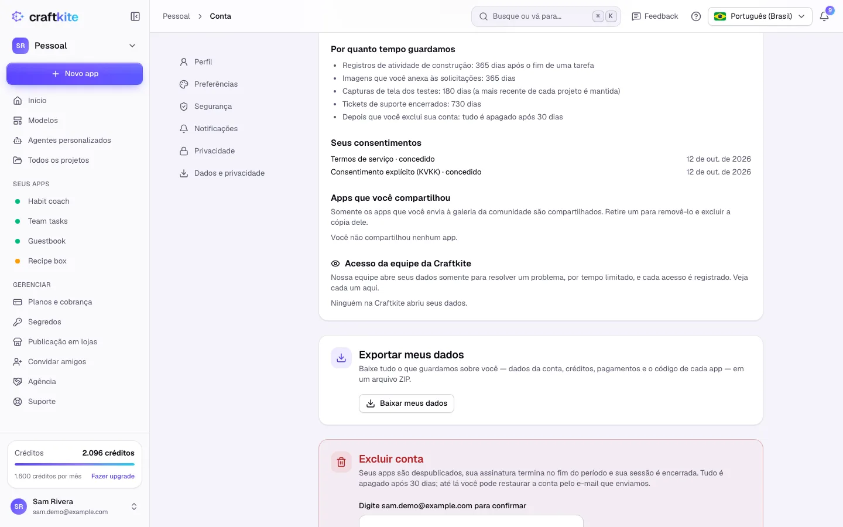Focus the Busque ou vá para search box
This screenshot has width=843, height=527.
pos(546,16)
